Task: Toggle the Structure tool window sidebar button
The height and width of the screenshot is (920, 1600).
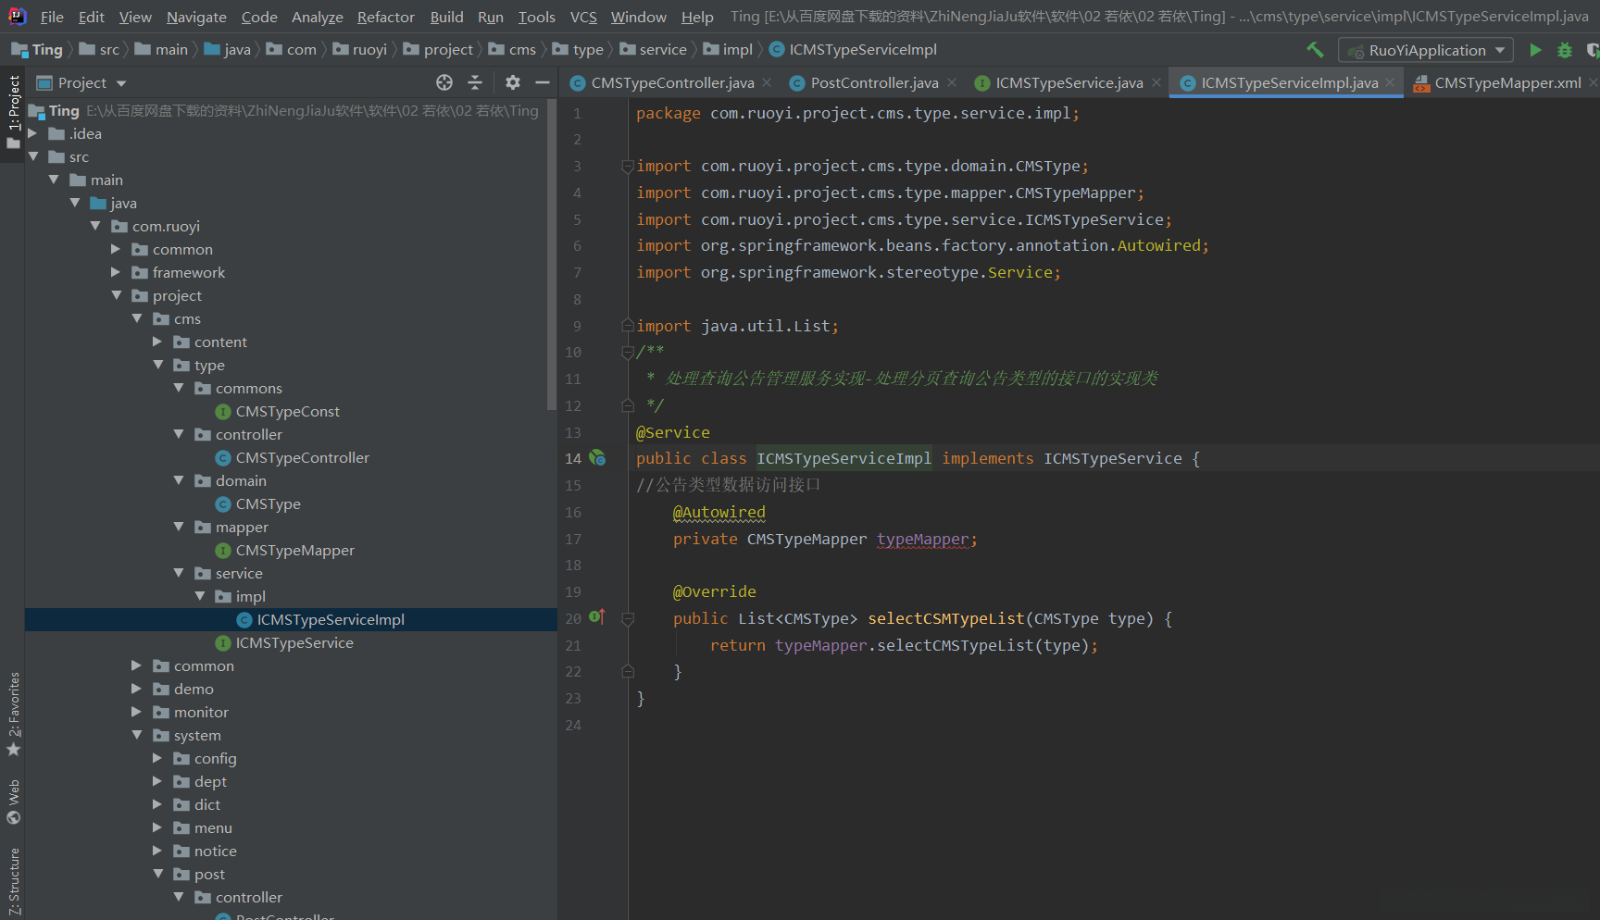Action: click(x=14, y=884)
